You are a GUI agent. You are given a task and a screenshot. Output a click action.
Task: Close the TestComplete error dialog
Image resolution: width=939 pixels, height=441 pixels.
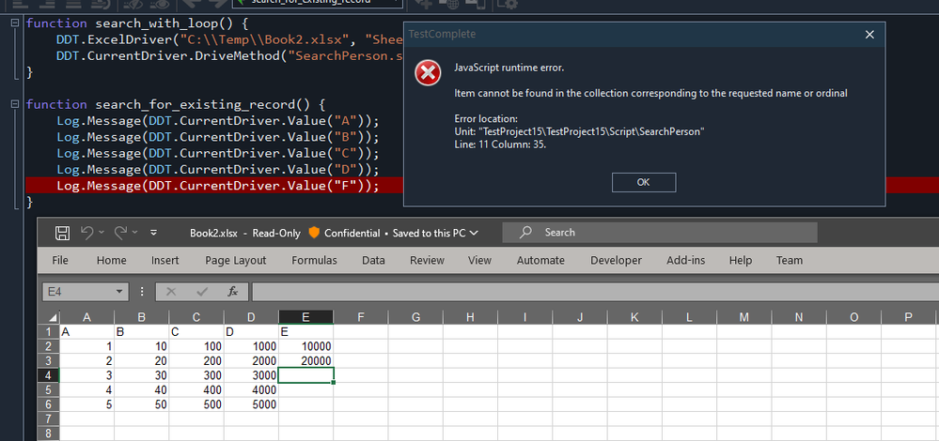(x=869, y=35)
